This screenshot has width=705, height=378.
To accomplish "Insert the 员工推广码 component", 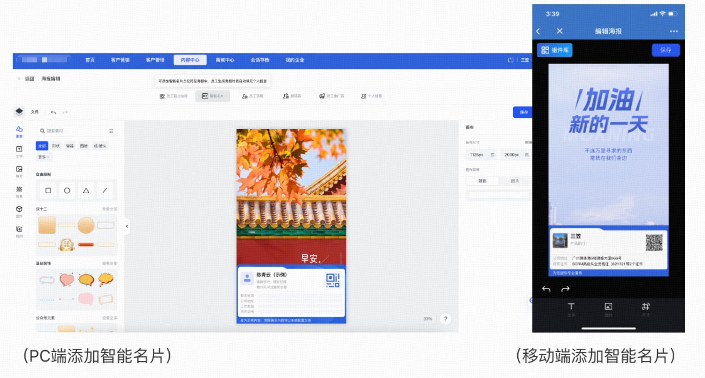I will (x=332, y=96).
